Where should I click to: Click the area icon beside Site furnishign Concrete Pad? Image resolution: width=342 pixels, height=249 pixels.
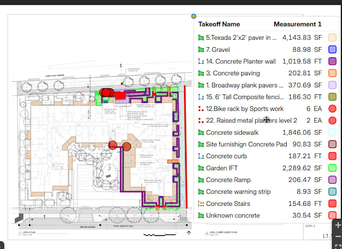coord(201,144)
